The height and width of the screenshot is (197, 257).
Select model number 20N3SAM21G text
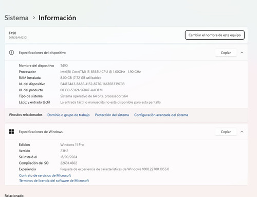(x=17, y=38)
